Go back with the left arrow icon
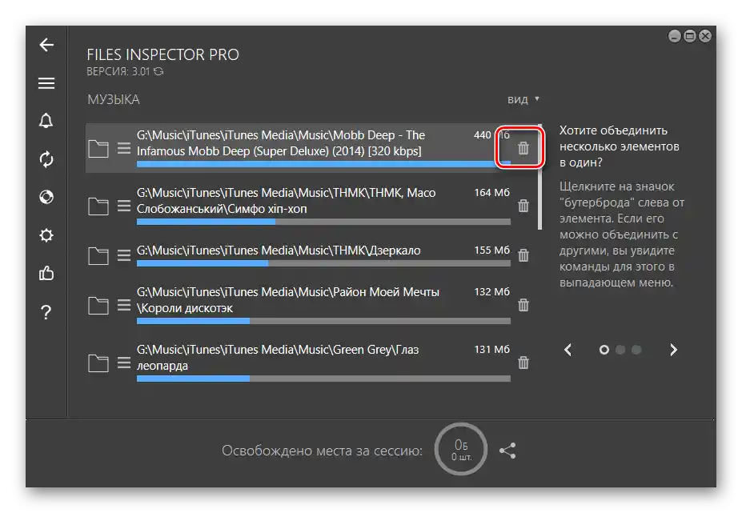This screenshot has height=513, width=742. pyautogui.click(x=46, y=45)
